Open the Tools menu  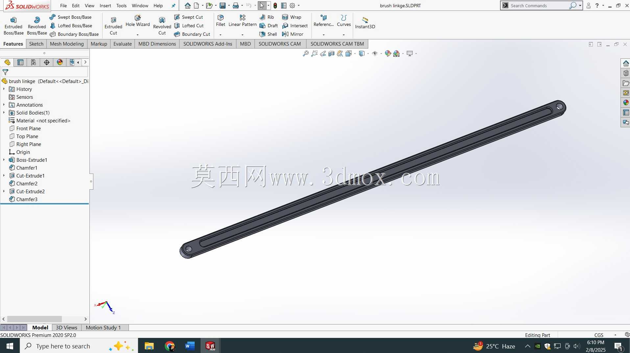121,6
